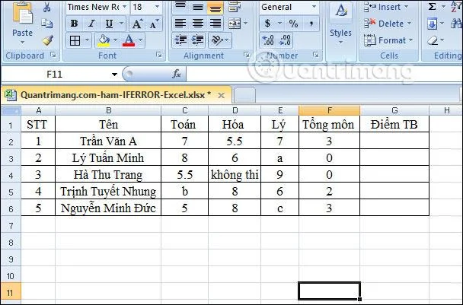Toggle Center horizontal alignment
463x305 pixels.
tap(198, 24)
